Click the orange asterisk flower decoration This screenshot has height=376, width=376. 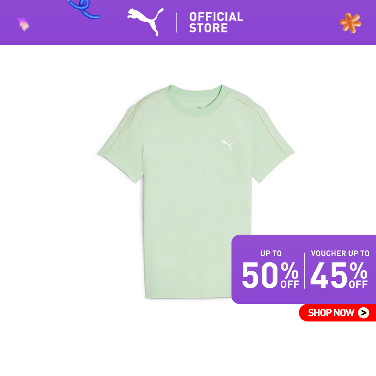350,23
